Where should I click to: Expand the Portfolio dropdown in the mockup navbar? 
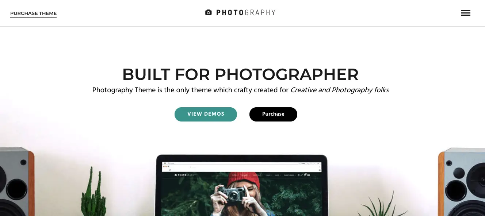(257, 175)
